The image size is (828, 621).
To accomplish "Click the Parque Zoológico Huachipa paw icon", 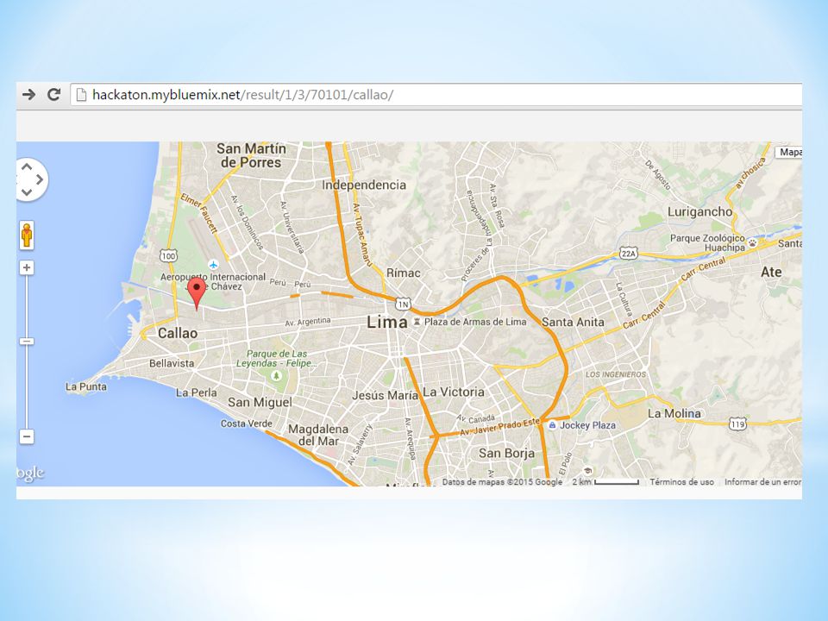I will click(752, 242).
